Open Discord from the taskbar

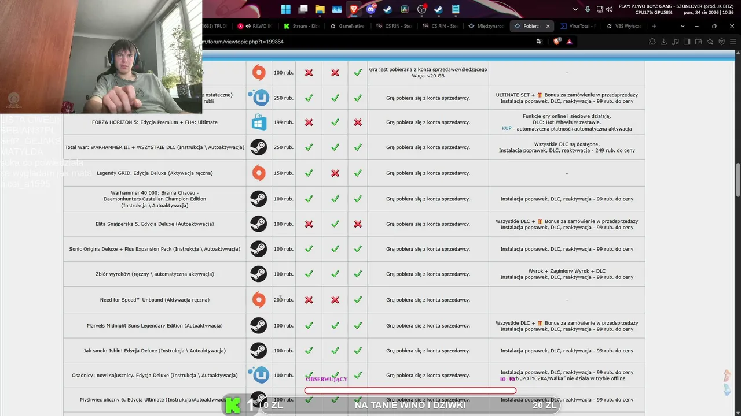click(370, 9)
